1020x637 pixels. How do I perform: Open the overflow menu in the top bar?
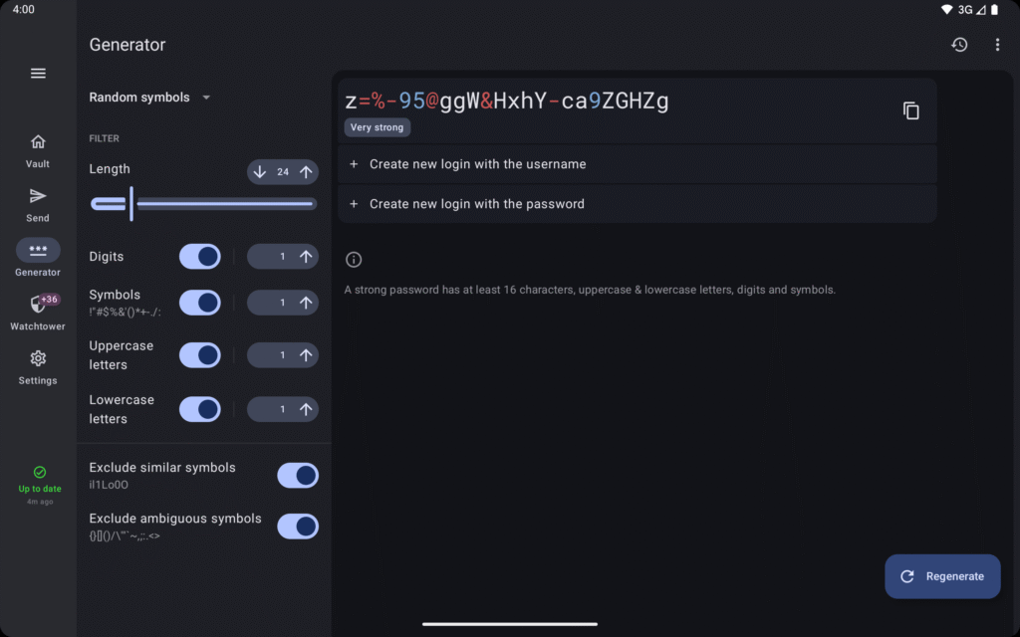[997, 44]
